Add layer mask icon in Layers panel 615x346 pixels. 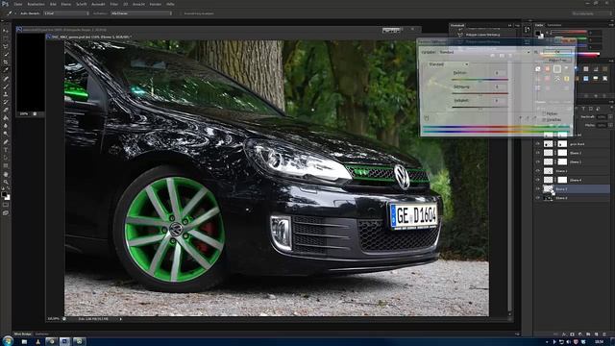pyautogui.click(x=572, y=334)
